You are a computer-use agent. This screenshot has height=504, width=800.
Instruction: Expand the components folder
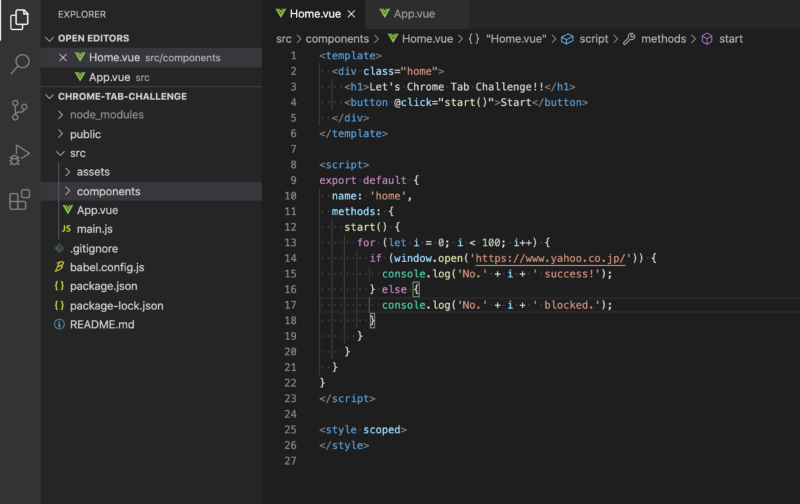pyautogui.click(x=151, y=191)
